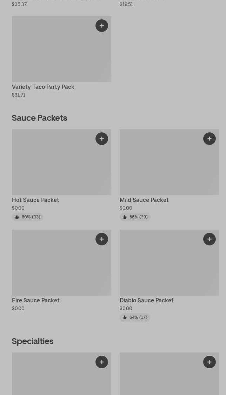Click the Specialties section heading
Viewport: 226px width, 395px height.
pos(33,341)
